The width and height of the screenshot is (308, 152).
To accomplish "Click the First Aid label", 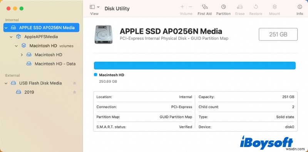I will click(x=205, y=14).
